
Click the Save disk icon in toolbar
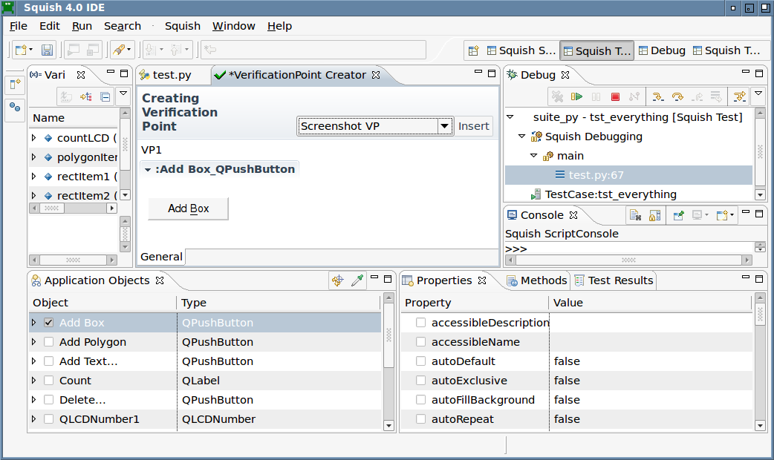(x=47, y=50)
